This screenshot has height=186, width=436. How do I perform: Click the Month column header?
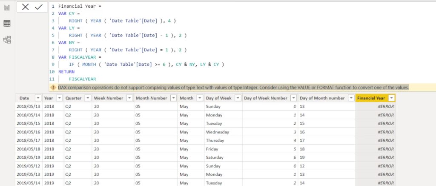[x=186, y=98]
